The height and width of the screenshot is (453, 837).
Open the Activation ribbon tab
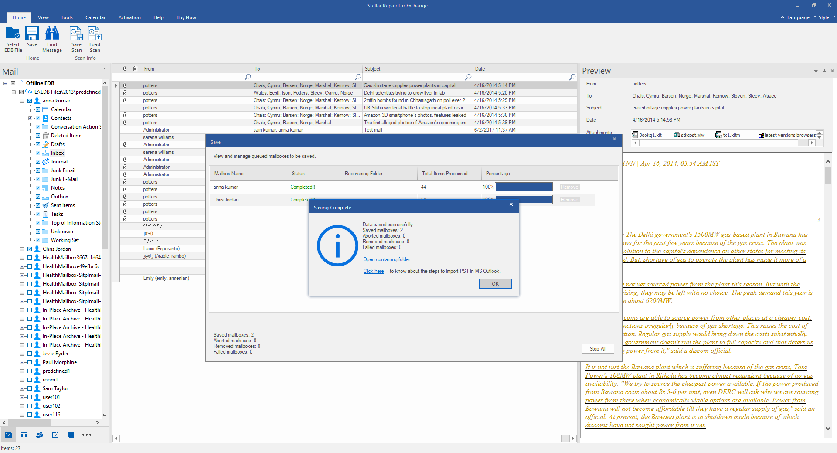129,17
